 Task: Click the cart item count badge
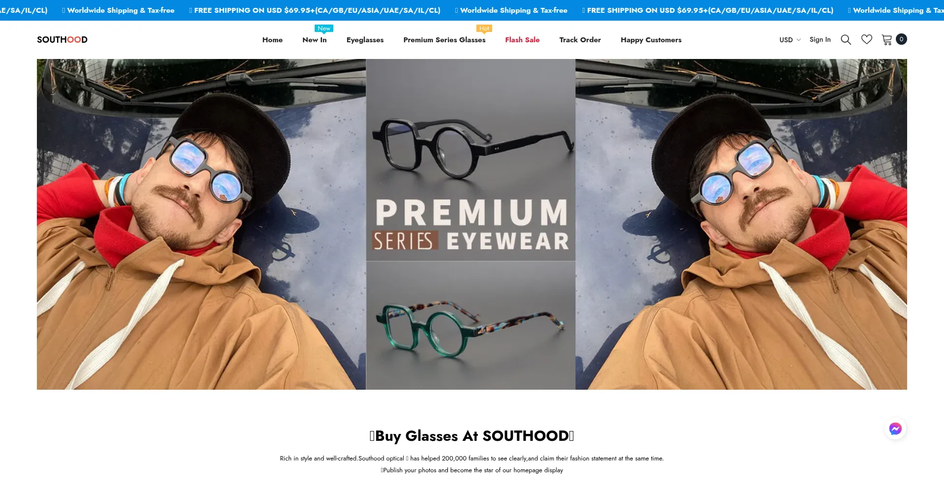901,39
